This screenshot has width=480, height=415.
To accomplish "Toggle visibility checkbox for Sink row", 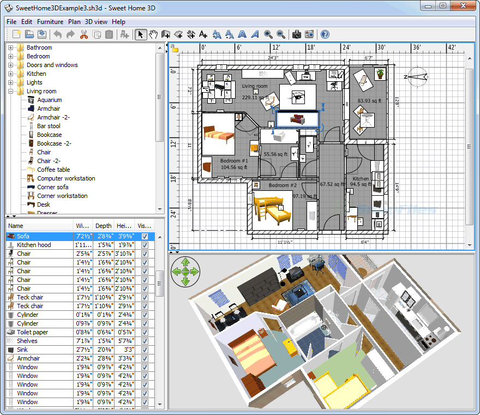I will click(x=145, y=350).
